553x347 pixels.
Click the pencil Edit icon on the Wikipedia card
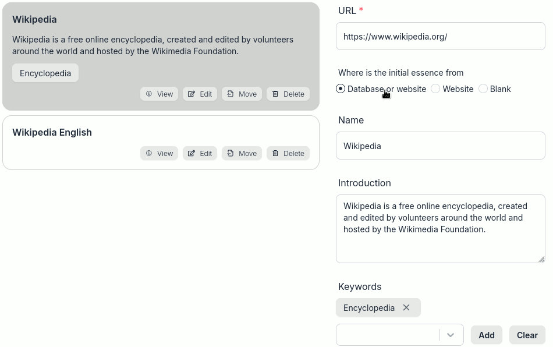[191, 94]
